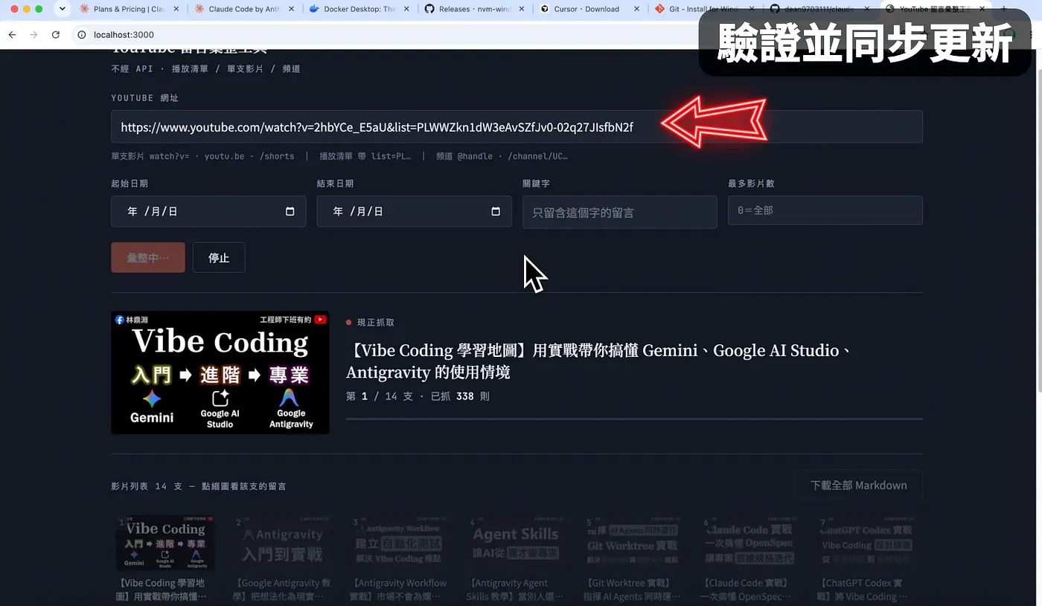Open the Antigravity 入門到實戰 video thumbnail

[x=283, y=543]
